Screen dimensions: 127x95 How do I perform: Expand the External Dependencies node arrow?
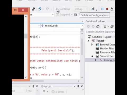pyautogui.click(x=92, y=45)
